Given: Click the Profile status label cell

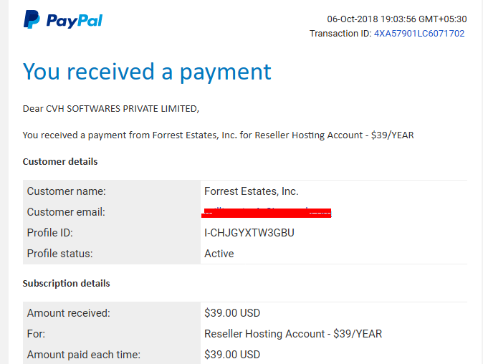Looking at the screenshot, I should click(x=112, y=254).
